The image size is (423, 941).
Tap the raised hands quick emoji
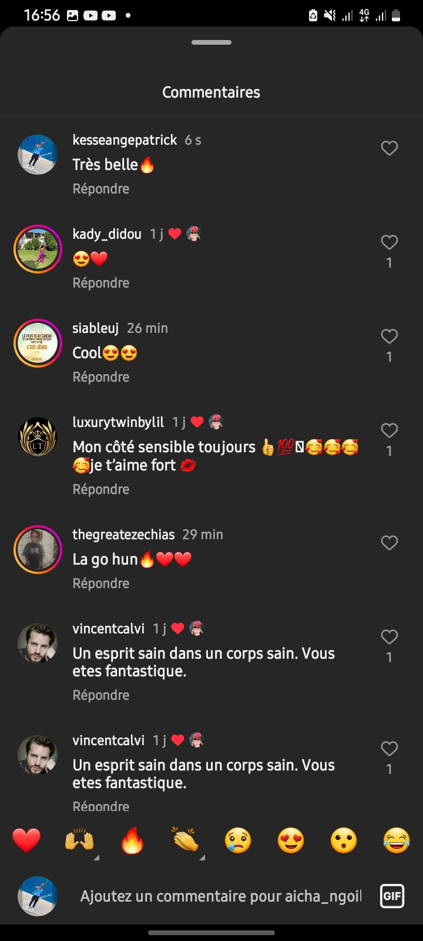(x=79, y=840)
